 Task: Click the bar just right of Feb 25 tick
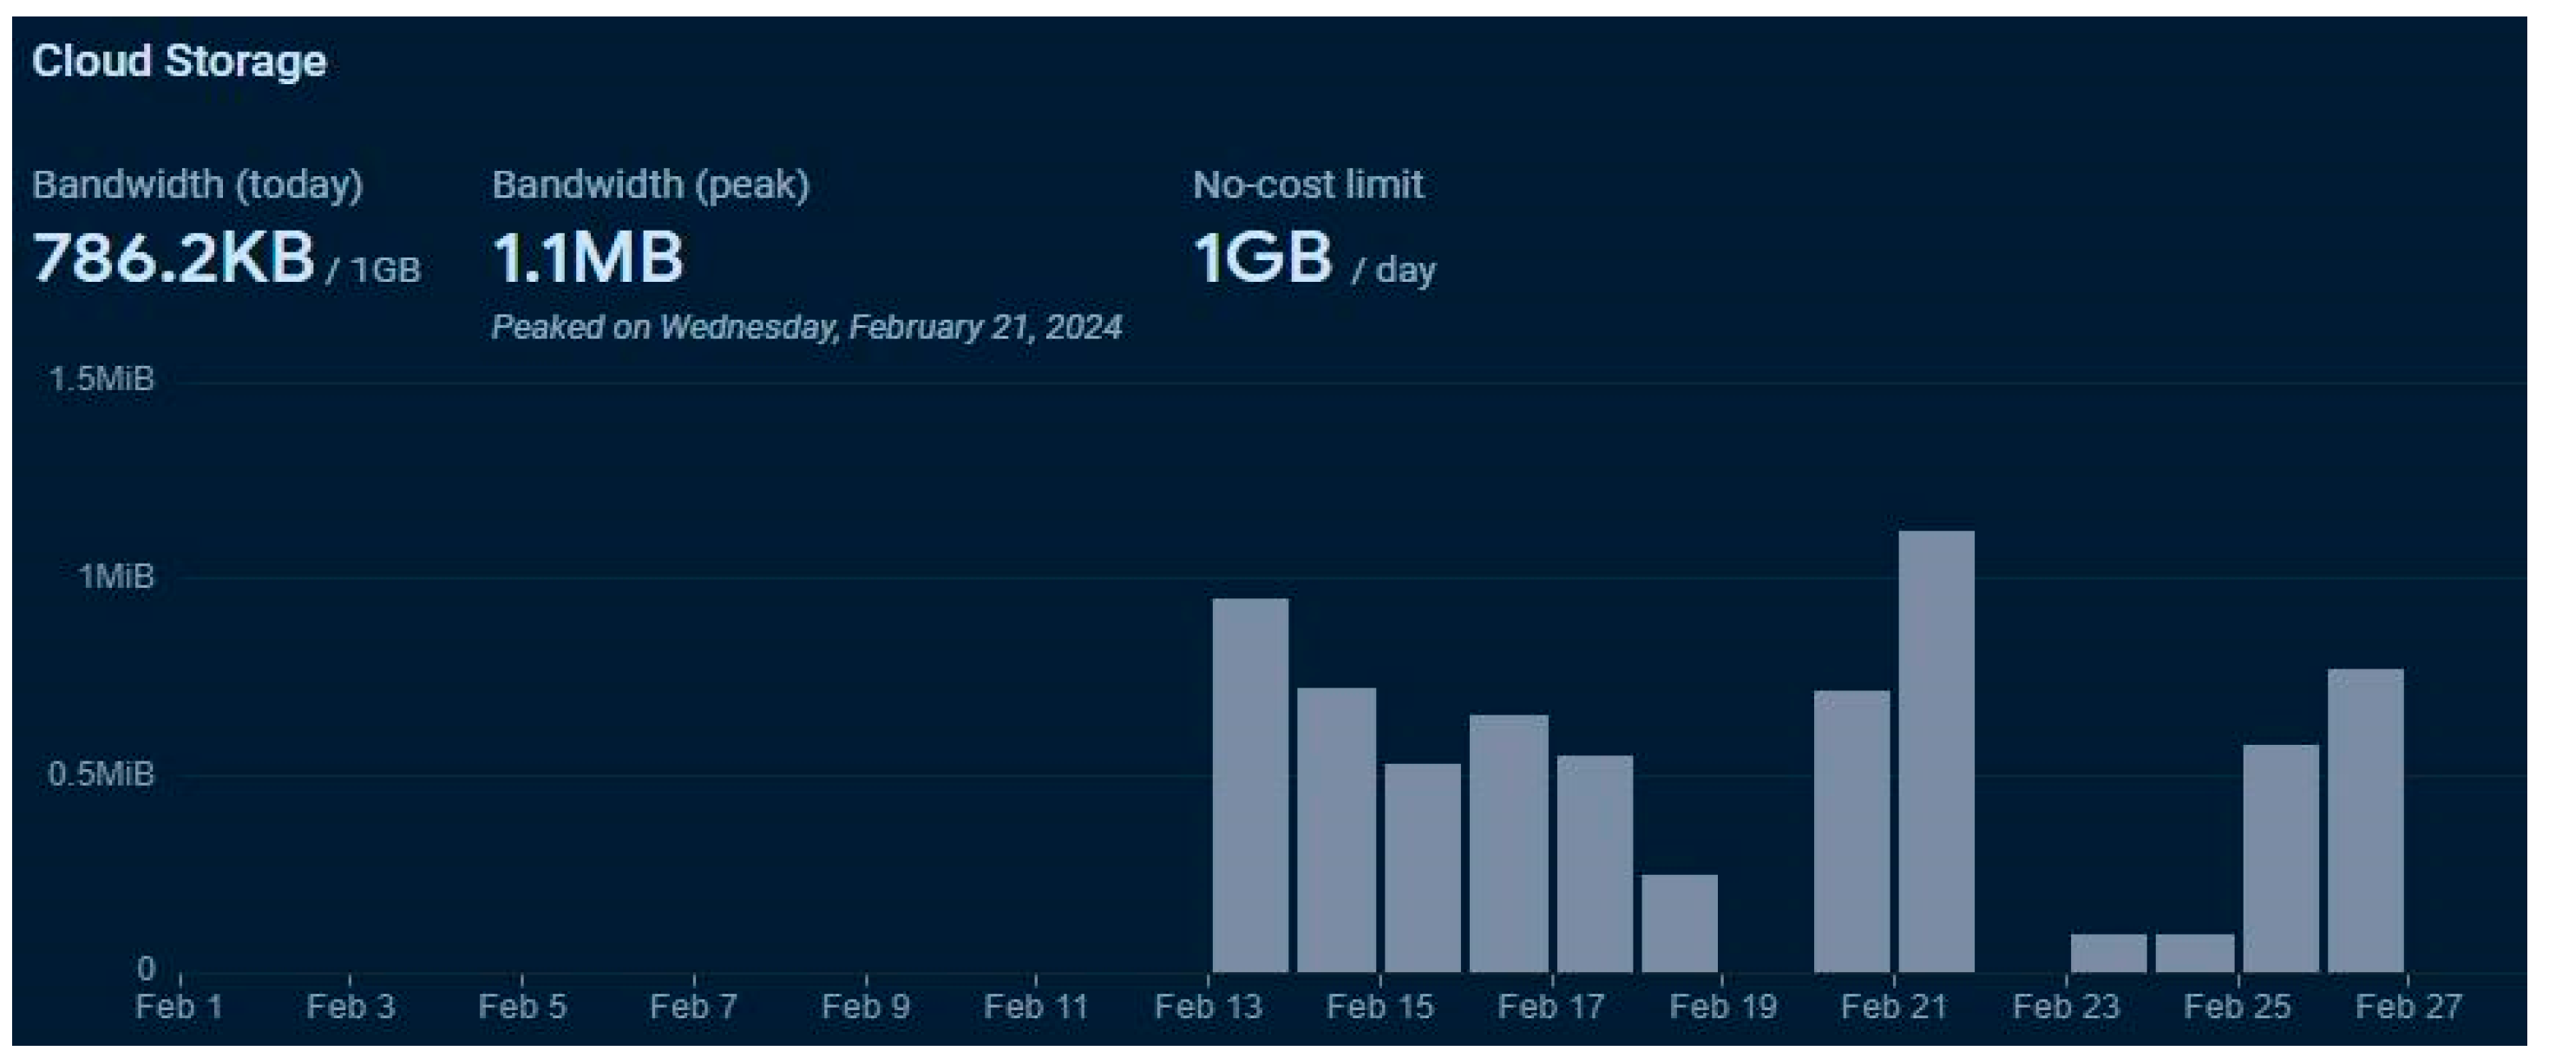point(2281,858)
